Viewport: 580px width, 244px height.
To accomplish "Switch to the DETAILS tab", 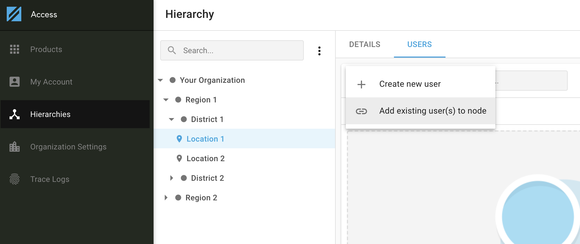I will click(365, 44).
